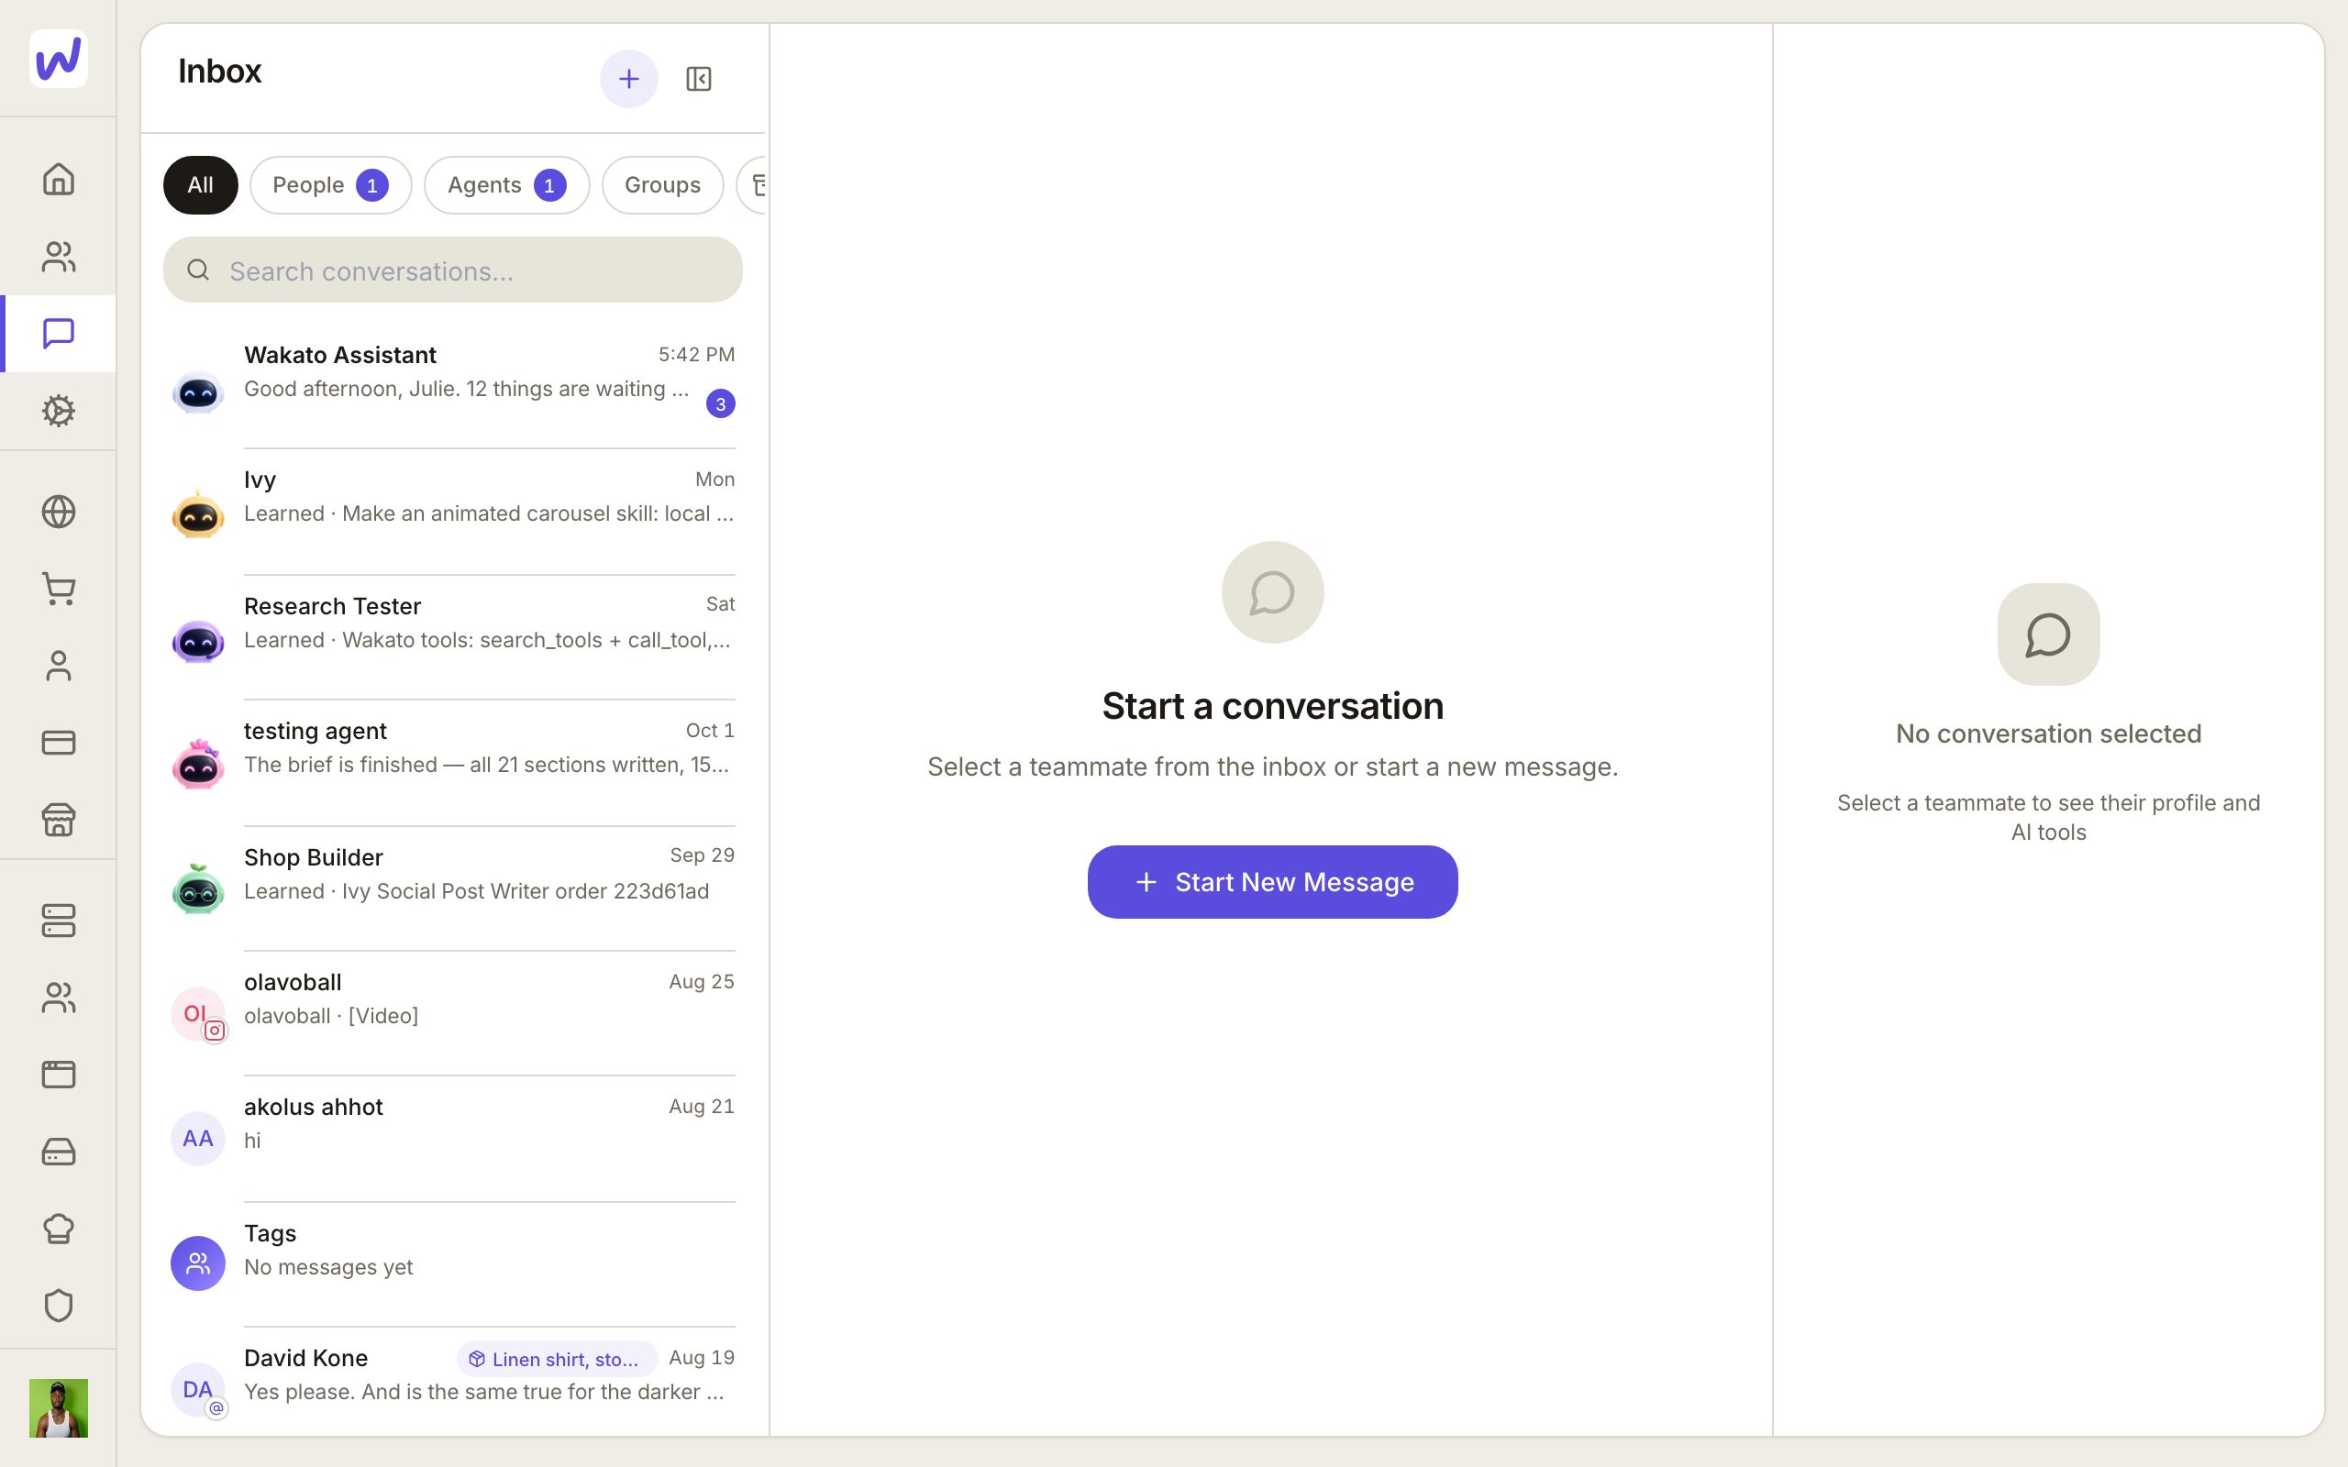The image size is (2348, 1467).
Task: Click Start New Message button
Action: 1272,882
